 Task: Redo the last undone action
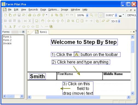coord(72,15)
